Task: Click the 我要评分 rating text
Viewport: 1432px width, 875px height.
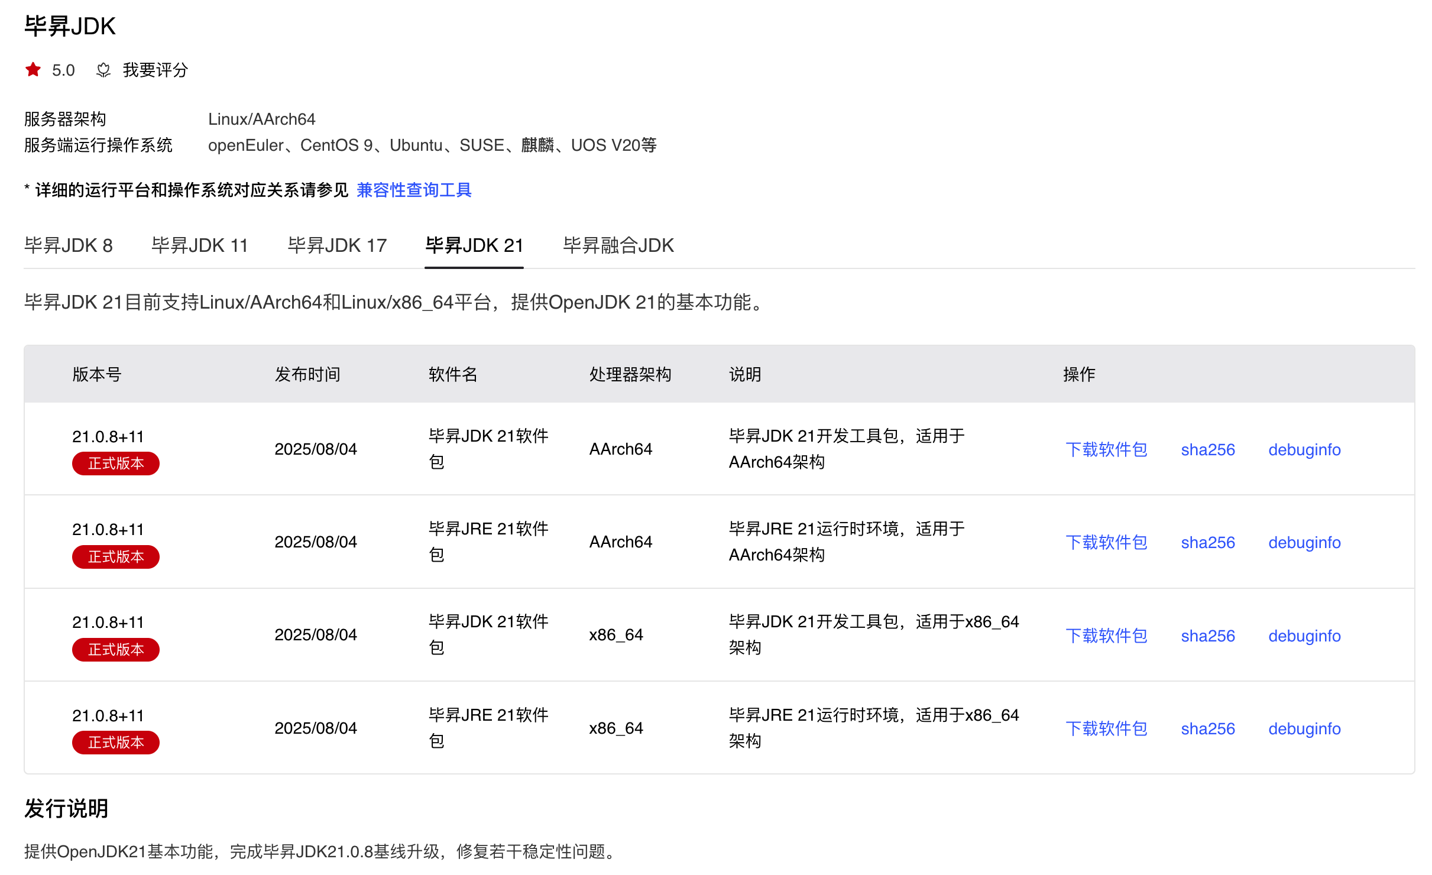Action: pos(155,70)
